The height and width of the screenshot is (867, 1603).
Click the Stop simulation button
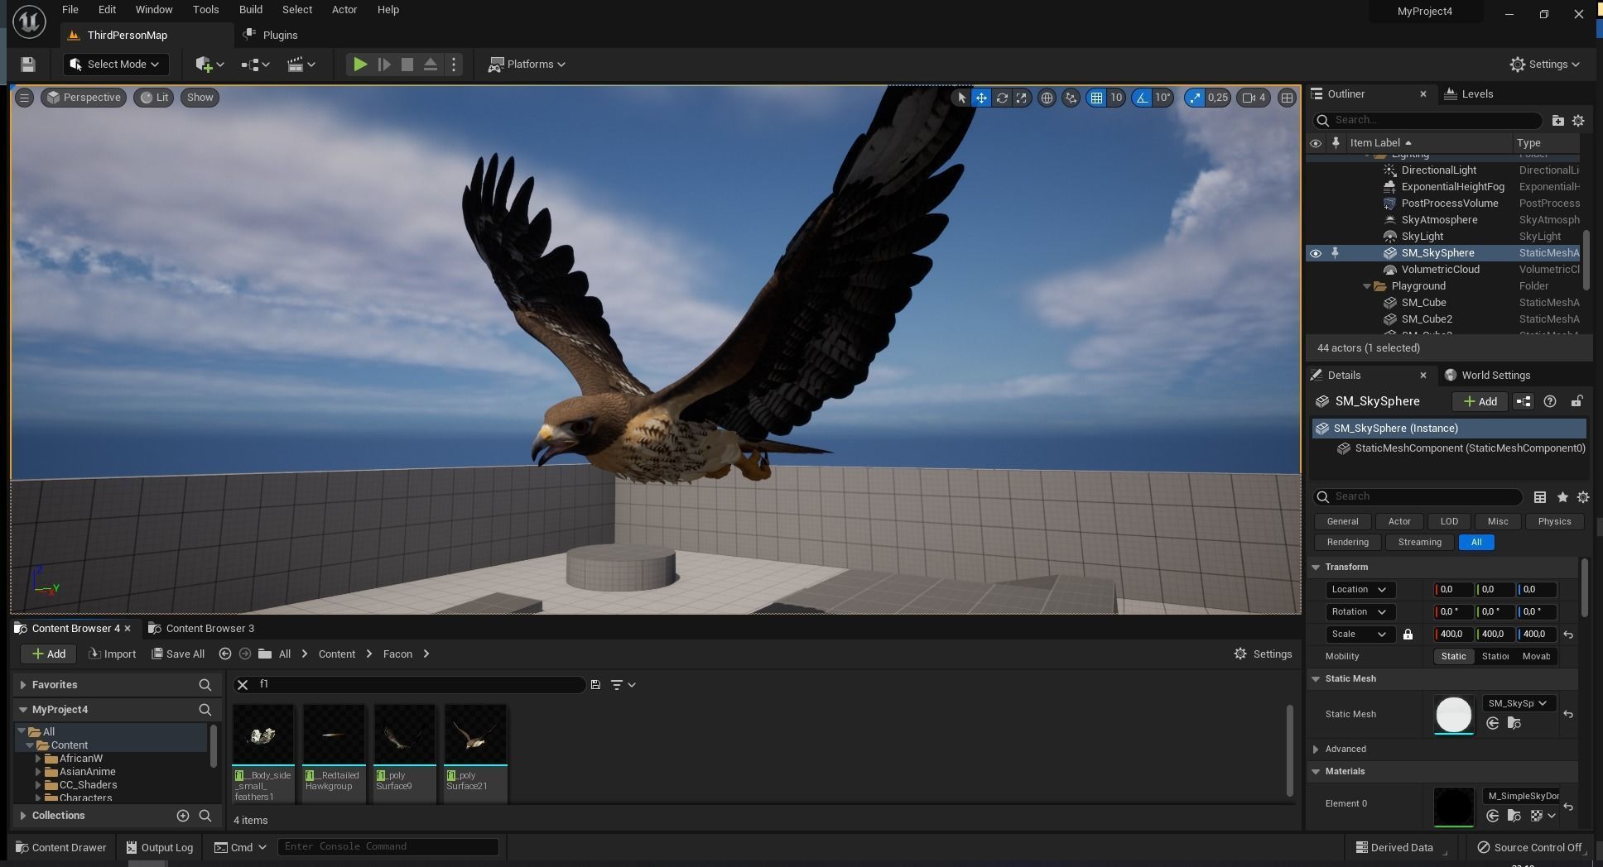407,65
